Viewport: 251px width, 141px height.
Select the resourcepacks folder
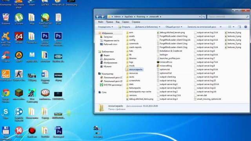(x=134, y=69)
